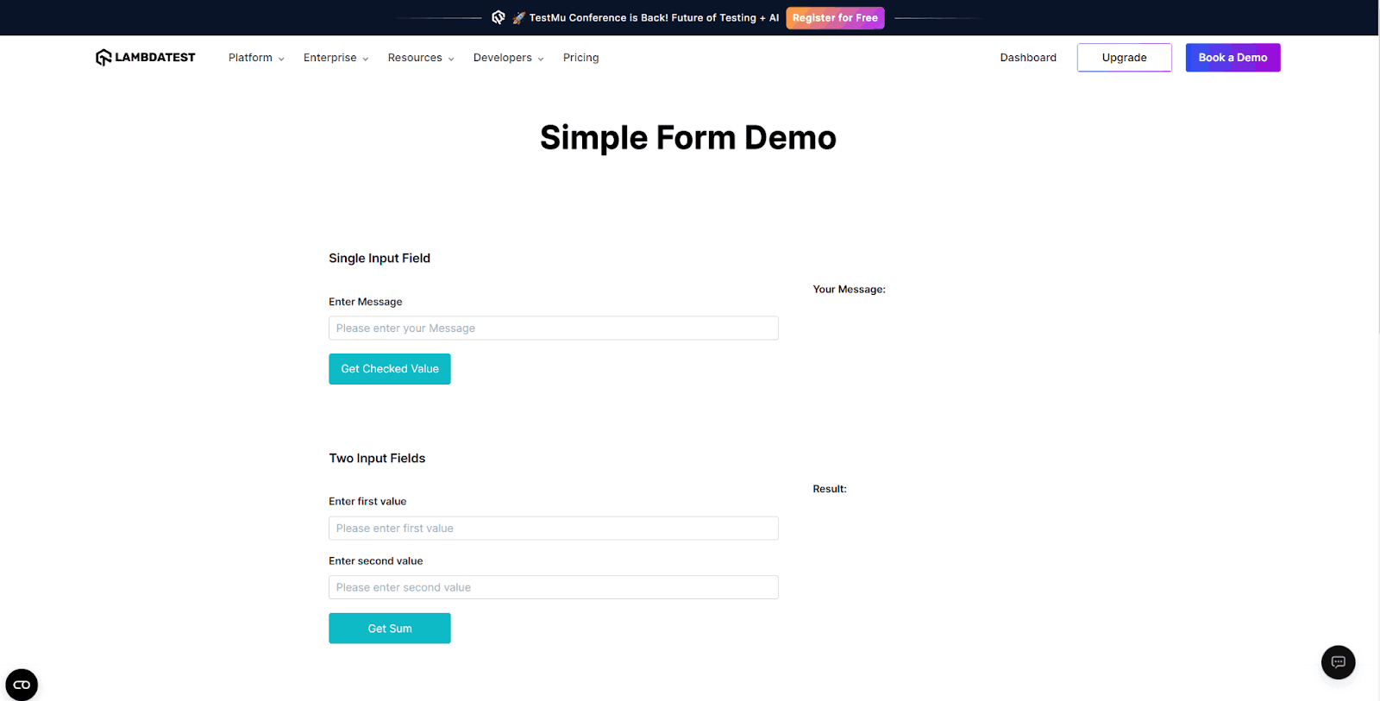Focus the first value input field
This screenshot has height=701, width=1380.
tap(553, 528)
